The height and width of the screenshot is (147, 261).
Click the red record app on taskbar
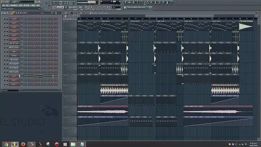57,144
